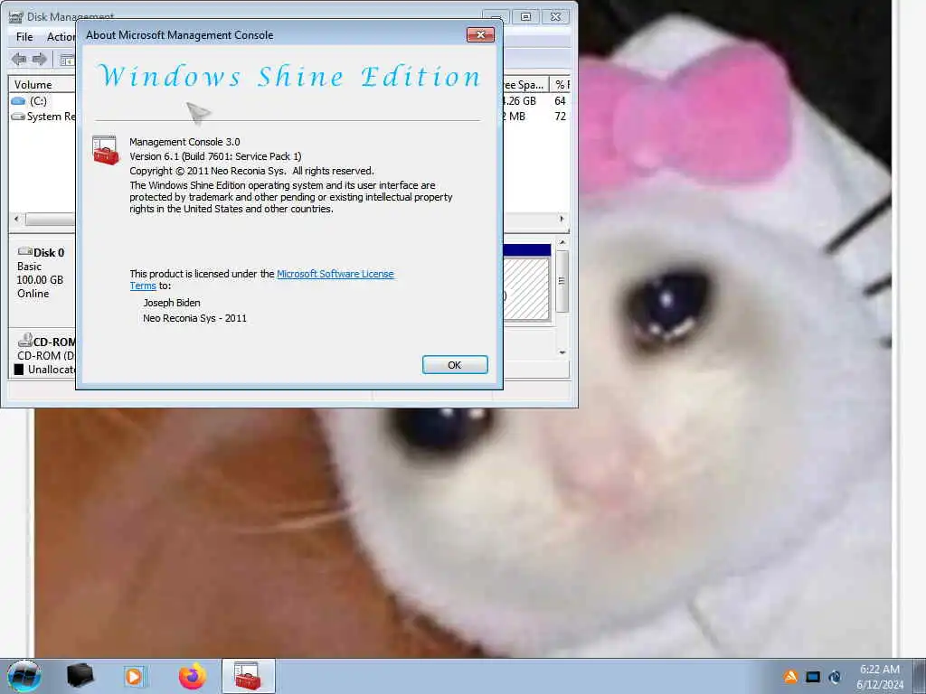
Task: Click the 'Neo Reconia Sys - 2011' organization text
Action: [x=195, y=318]
